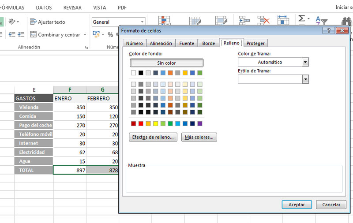This screenshot has width=353, height=223.
Task: Pick the light blue cyan standard swatch
Action: point(178,123)
